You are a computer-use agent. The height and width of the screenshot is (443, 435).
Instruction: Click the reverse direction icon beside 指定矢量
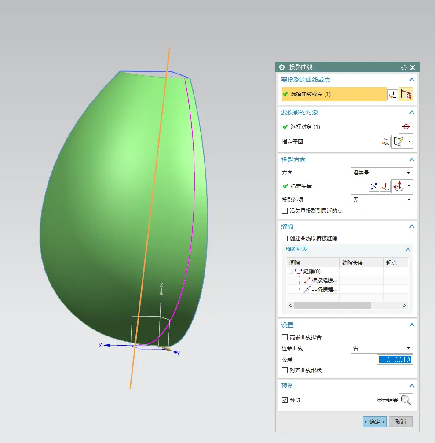click(374, 186)
